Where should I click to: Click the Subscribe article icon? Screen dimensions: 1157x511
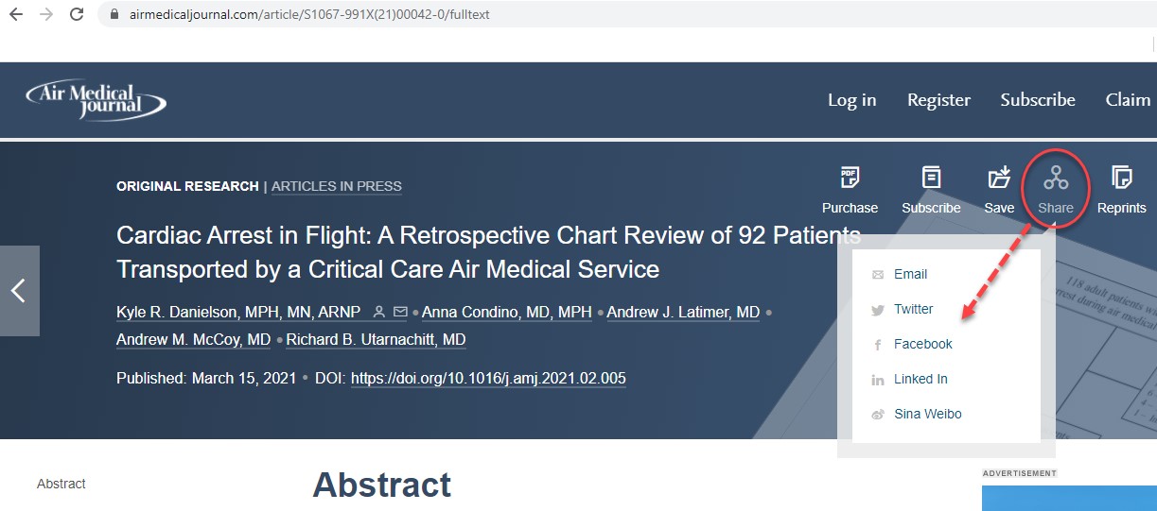click(931, 178)
